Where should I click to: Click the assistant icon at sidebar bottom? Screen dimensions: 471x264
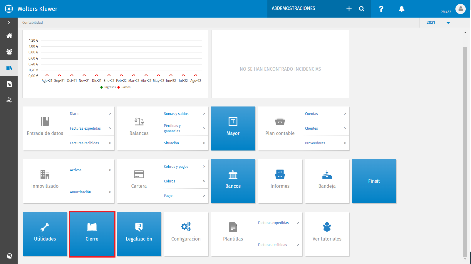coord(9,256)
